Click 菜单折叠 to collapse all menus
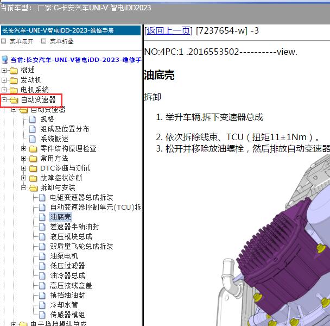 [x=62, y=41]
